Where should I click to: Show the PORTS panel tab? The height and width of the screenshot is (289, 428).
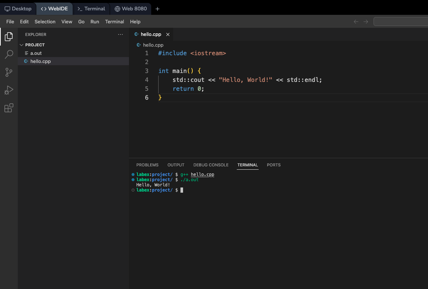coord(274,165)
